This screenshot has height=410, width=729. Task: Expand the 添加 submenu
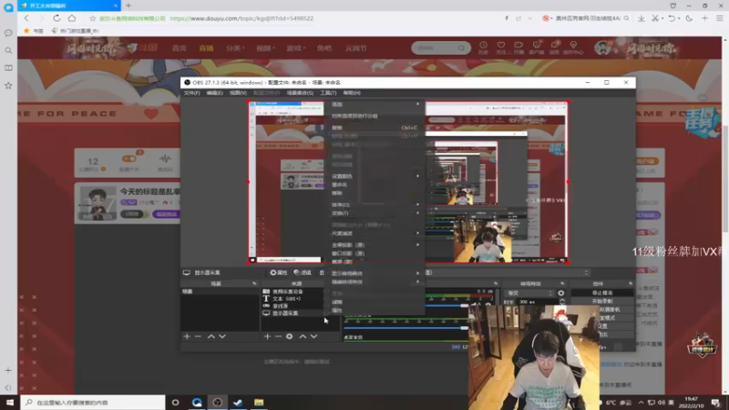coord(375,104)
